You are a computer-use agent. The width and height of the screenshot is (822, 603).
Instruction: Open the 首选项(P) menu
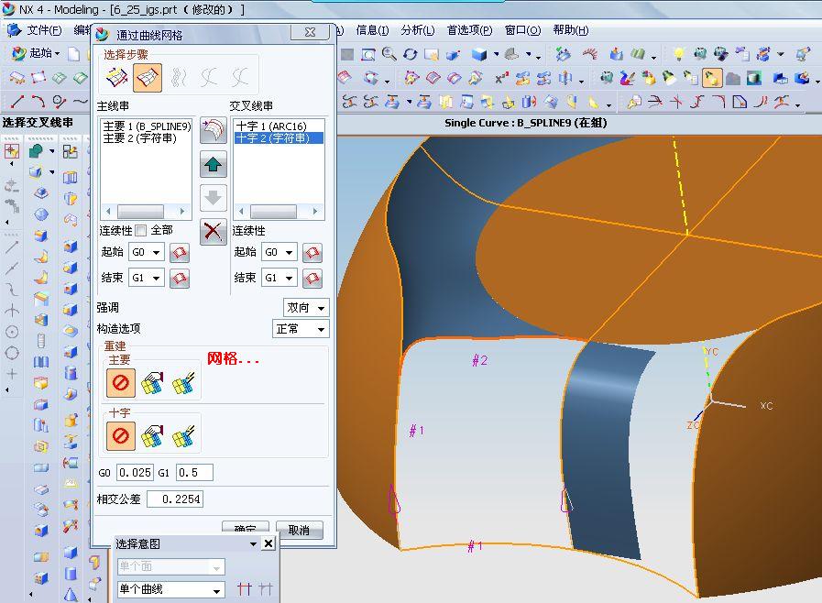click(x=470, y=30)
